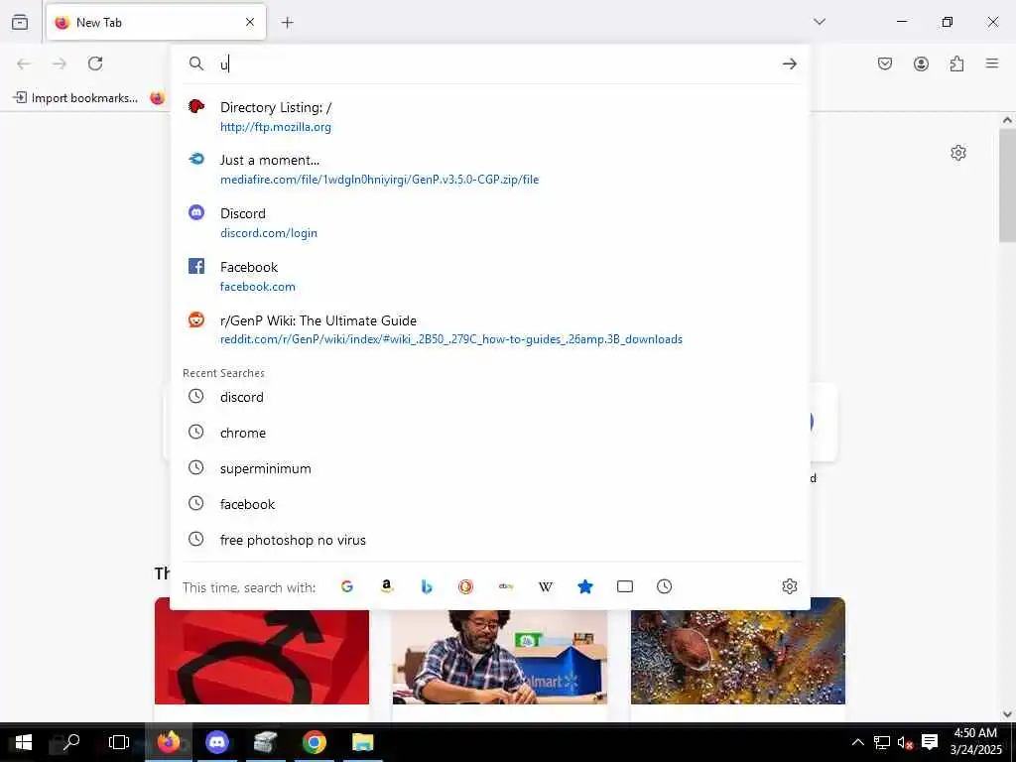The height and width of the screenshot is (762, 1016).
Task: Choose recent search 'chrome'
Action: coord(490,433)
